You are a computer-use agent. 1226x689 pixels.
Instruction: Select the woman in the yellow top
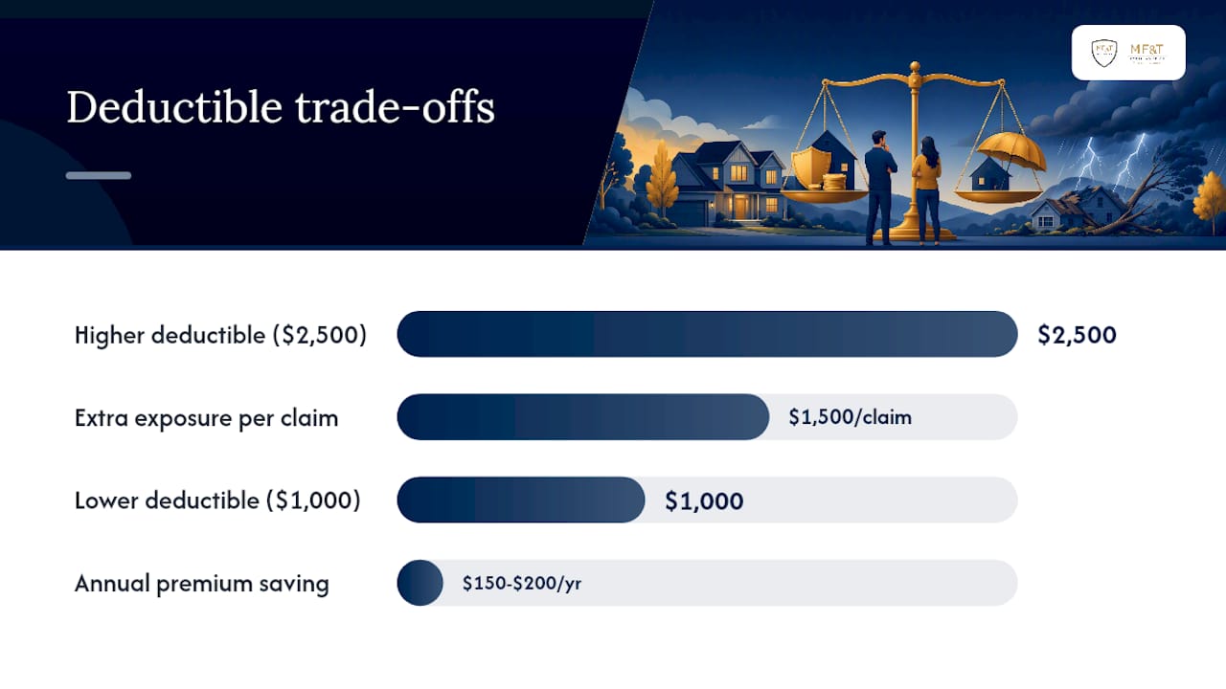[x=926, y=190]
